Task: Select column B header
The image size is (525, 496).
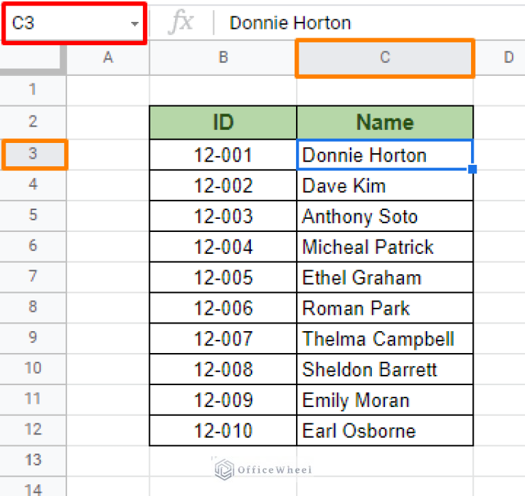Action: tap(223, 57)
